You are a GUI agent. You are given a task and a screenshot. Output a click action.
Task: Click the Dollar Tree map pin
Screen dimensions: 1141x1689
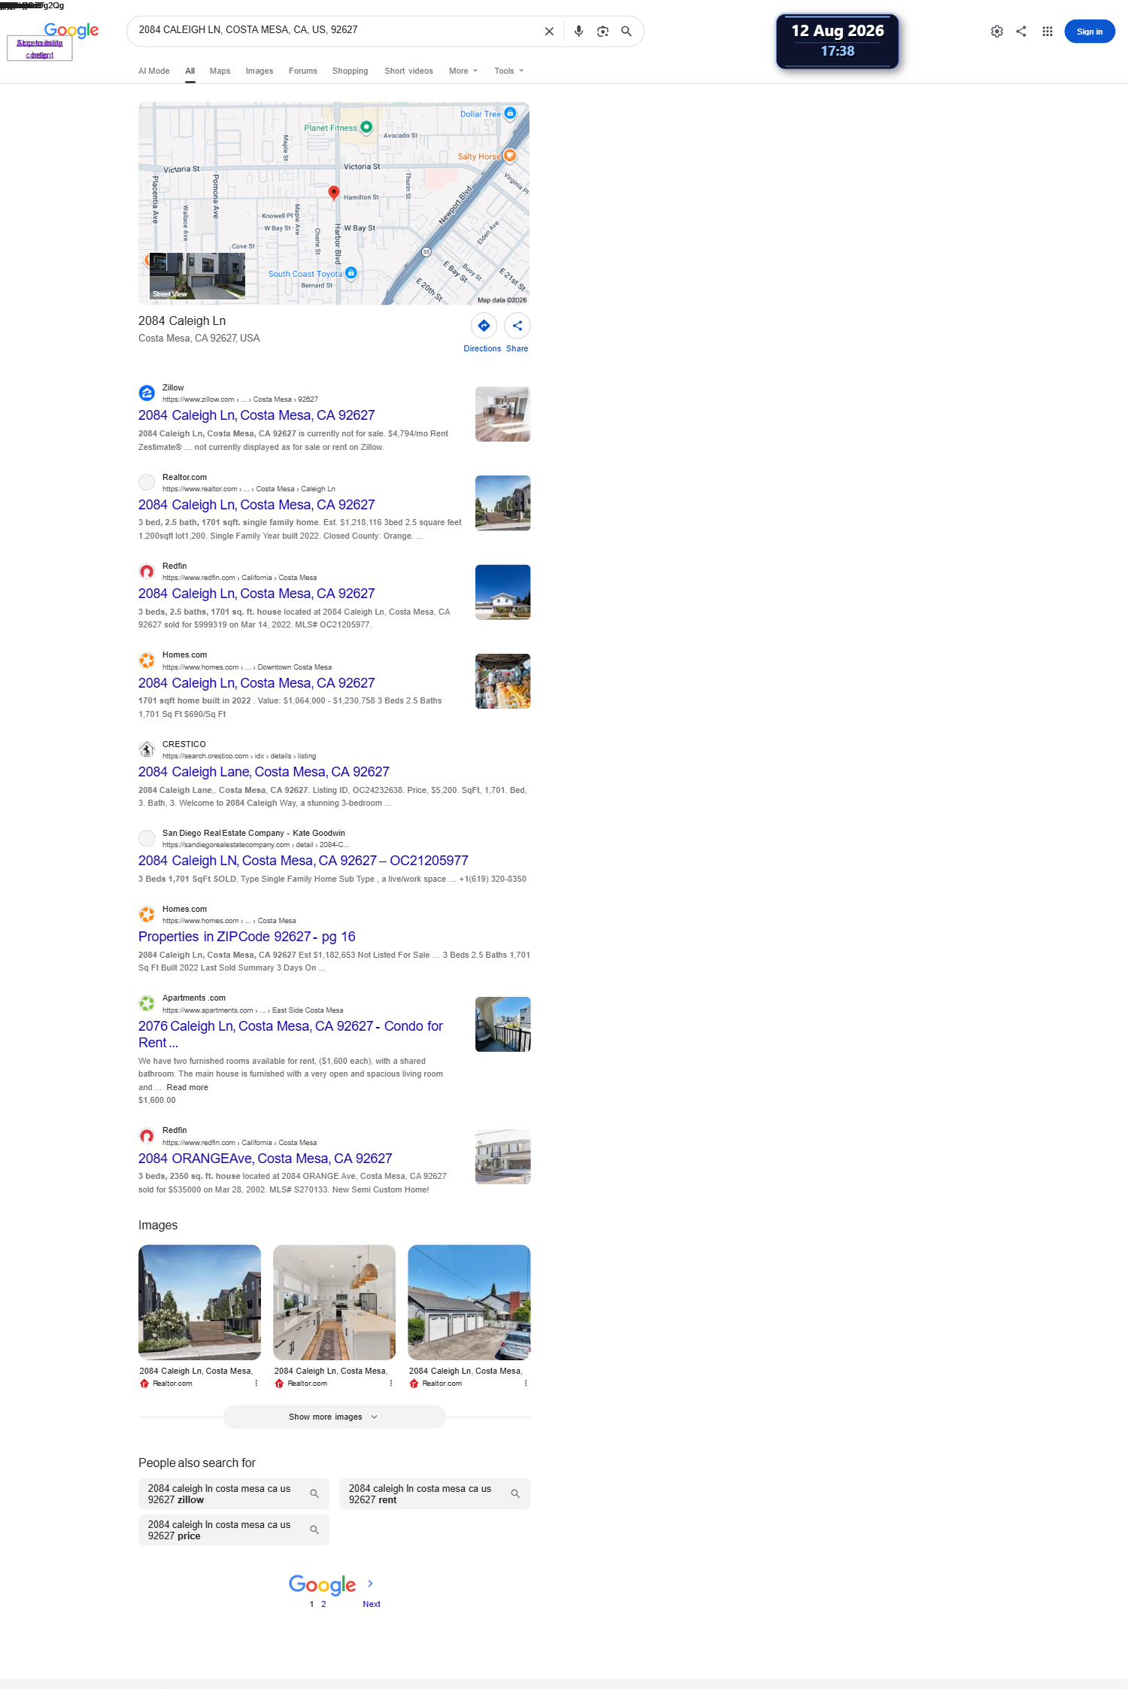tap(510, 113)
